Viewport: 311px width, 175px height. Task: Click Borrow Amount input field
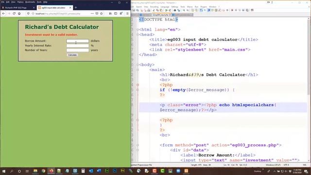point(78,41)
